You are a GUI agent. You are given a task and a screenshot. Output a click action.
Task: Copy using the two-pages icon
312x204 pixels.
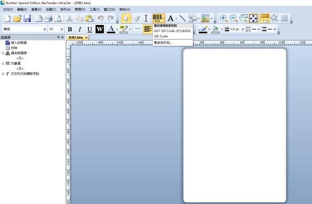coord(79,19)
